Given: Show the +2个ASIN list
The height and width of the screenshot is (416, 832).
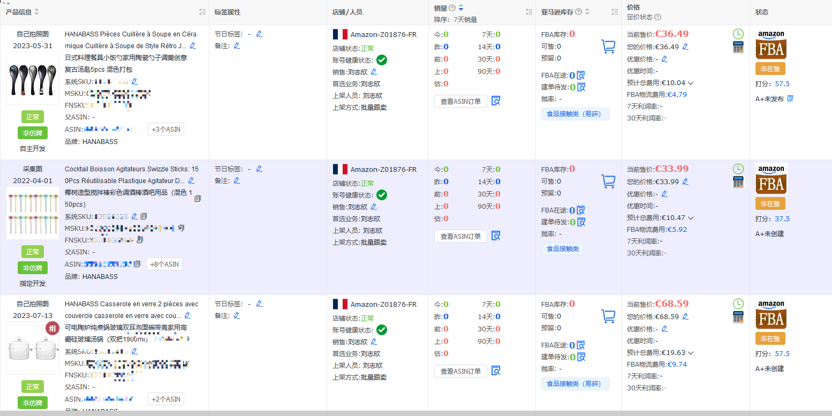Looking at the screenshot, I should coord(166,399).
